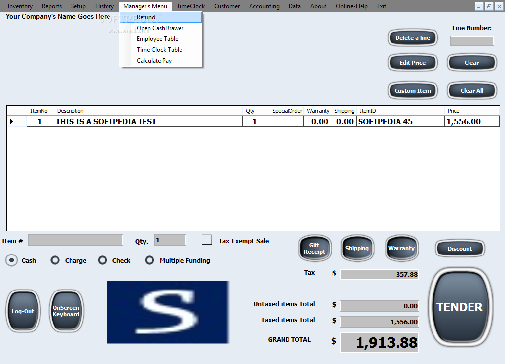Image resolution: width=505 pixels, height=364 pixels.
Task: Click the 'THIS IS A SOFTPEDIA TEST' description cell
Action: coord(148,121)
